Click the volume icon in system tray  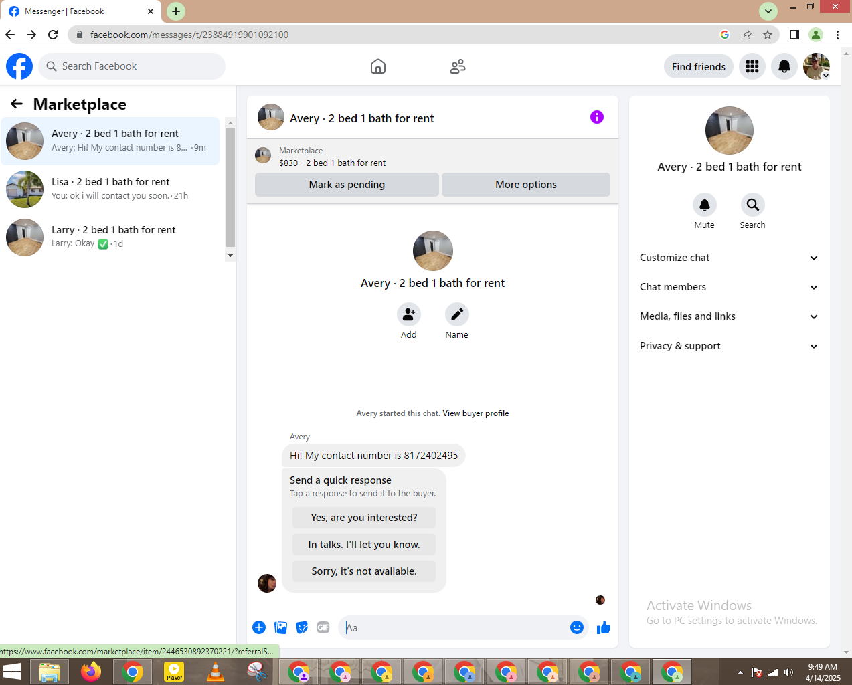(788, 672)
